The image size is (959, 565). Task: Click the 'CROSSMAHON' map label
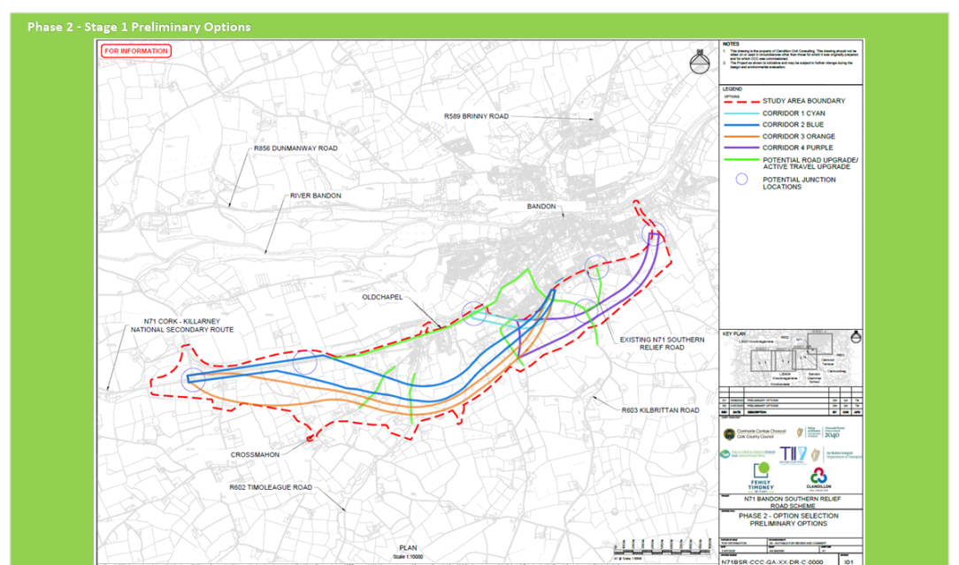coord(255,455)
